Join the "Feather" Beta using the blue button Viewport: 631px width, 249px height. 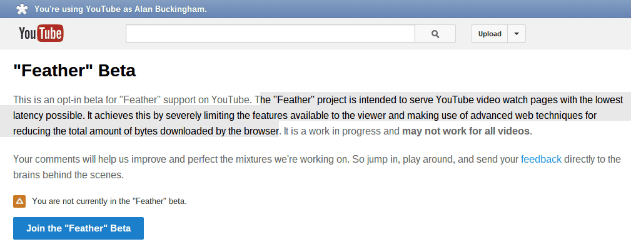(78, 228)
